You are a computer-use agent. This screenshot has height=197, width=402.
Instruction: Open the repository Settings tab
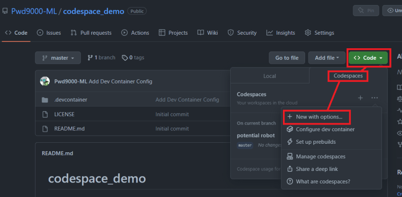pos(320,33)
